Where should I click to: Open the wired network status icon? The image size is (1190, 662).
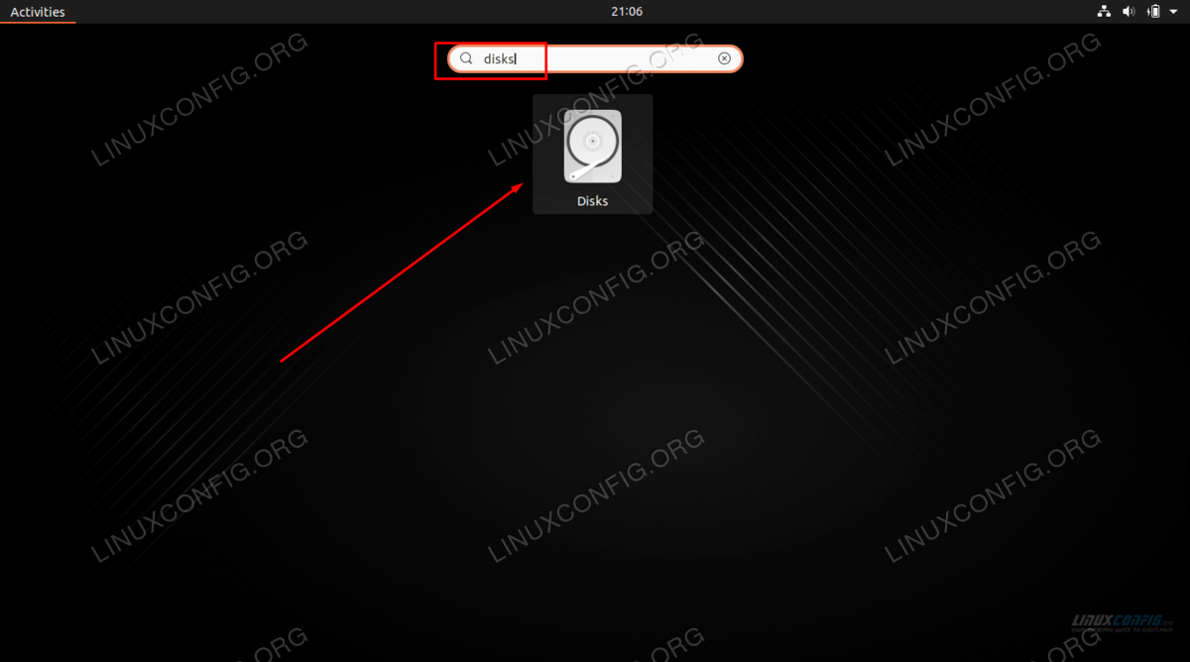(1104, 12)
